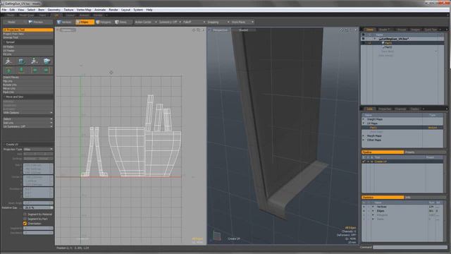Click third view control icon in UV viewport

(203, 30)
